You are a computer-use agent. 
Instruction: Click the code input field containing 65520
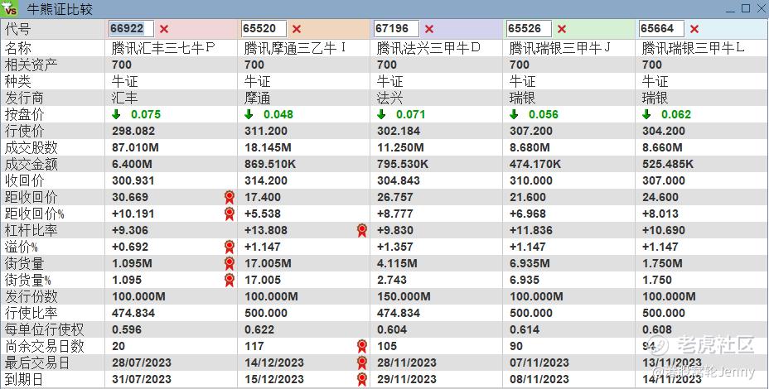[264, 28]
